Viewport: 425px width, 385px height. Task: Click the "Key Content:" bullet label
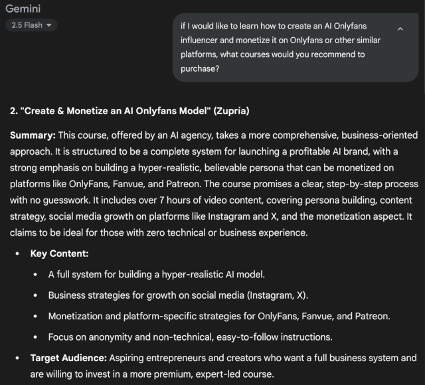tap(59, 254)
